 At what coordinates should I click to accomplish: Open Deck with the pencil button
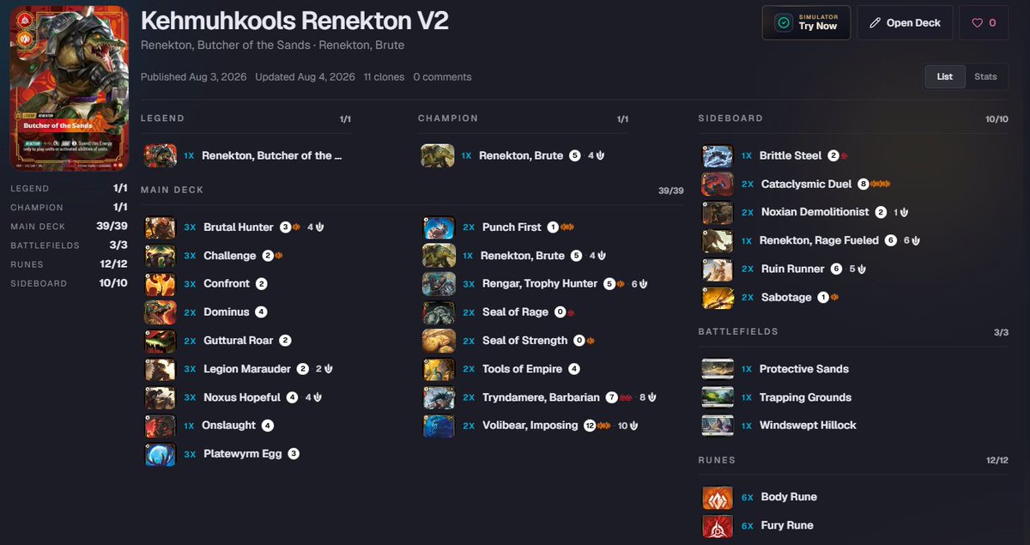(x=905, y=23)
